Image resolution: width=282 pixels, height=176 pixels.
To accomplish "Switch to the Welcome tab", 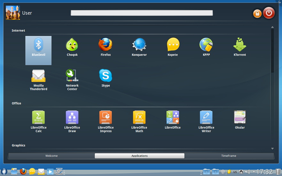I will click(x=51, y=156).
